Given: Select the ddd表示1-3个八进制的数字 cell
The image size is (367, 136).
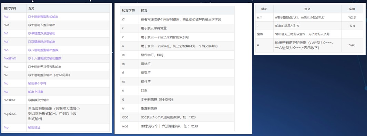Looking at the screenshot, I should [x=186, y=117].
